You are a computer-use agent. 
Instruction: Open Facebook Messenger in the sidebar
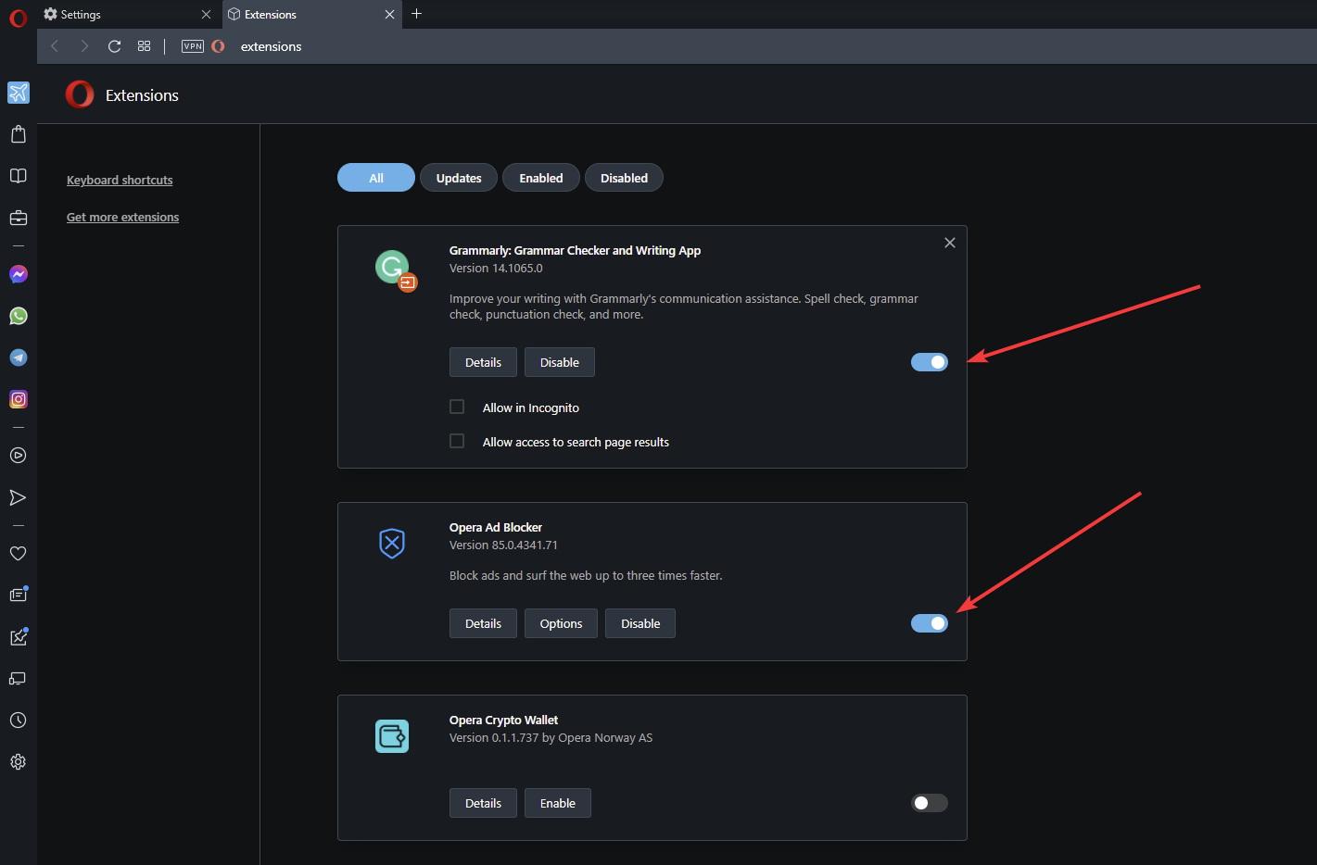click(19, 274)
